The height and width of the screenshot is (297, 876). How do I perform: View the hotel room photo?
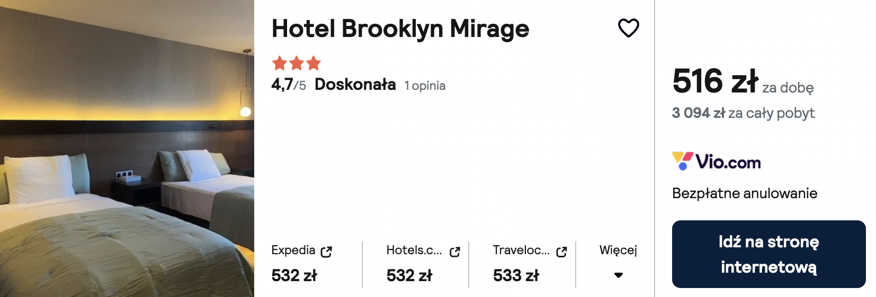[x=127, y=148]
